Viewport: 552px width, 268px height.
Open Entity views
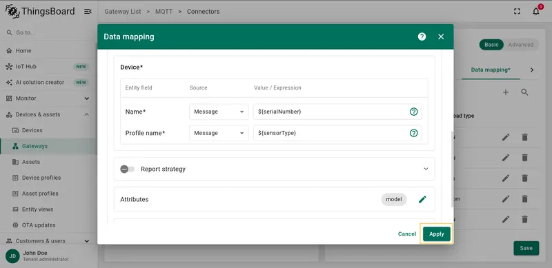point(48,209)
